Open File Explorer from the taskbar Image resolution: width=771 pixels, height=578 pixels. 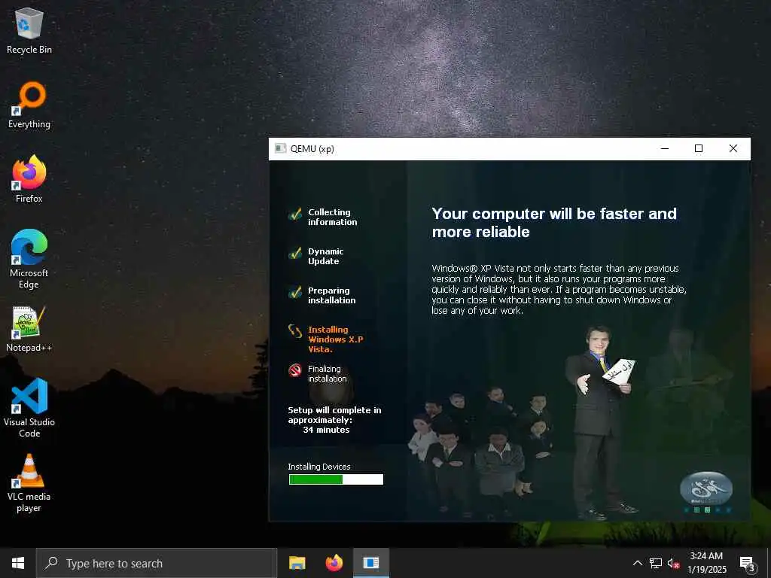297,563
